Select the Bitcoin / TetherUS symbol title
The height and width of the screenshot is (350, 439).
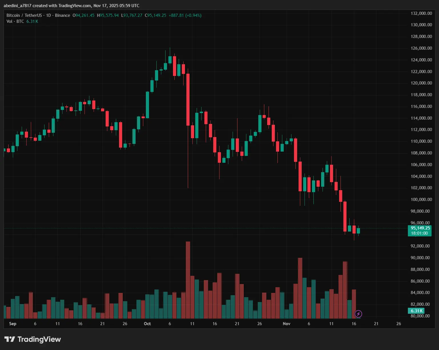pyautogui.click(x=24, y=15)
